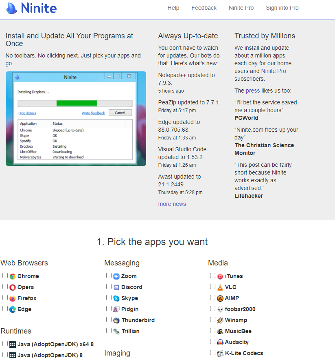Click the AIMP label
Image resolution: width=335 pixels, height=358 pixels.
tap(232, 298)
